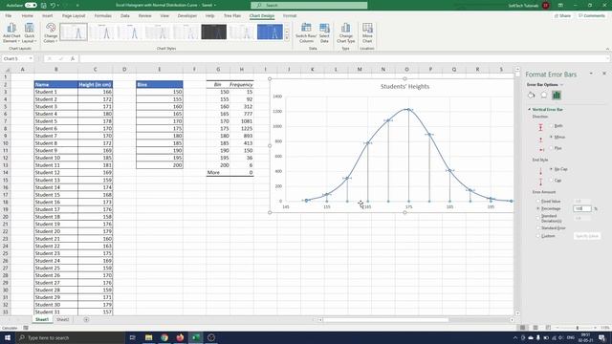The width and height of the screenshot is (612, 344).
Task: Select the Plus direction radio button
Action: click(552, 148)
